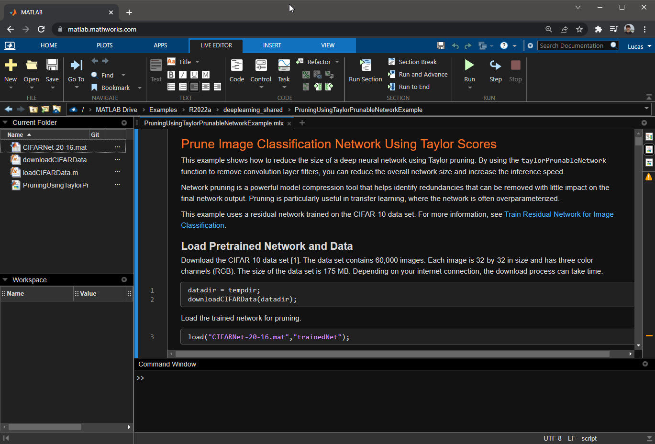Click the Save icon in File group
This screenshot has height=444, width=655.
click(52, 65)
